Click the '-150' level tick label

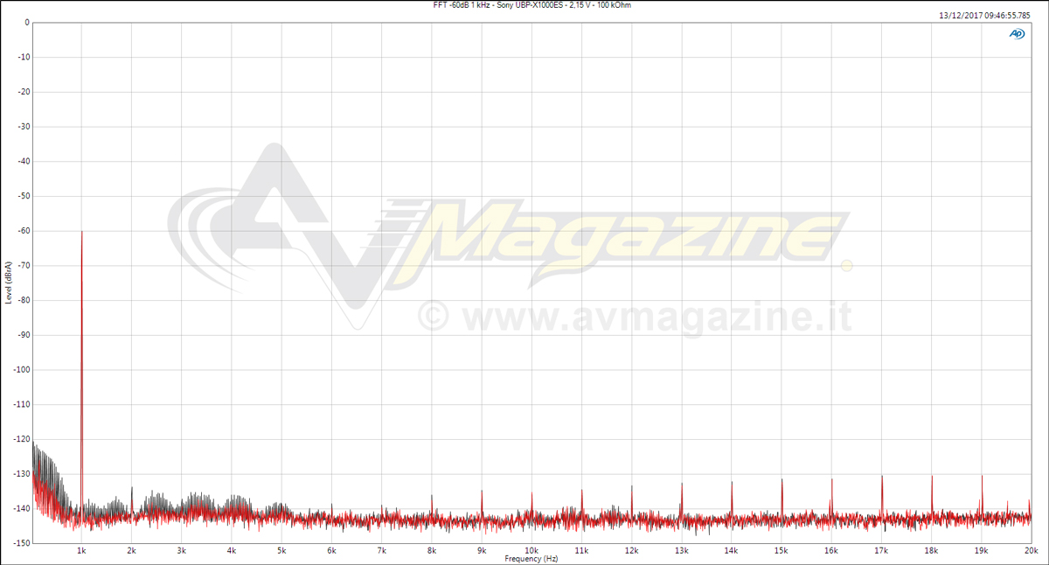point(22,543)
